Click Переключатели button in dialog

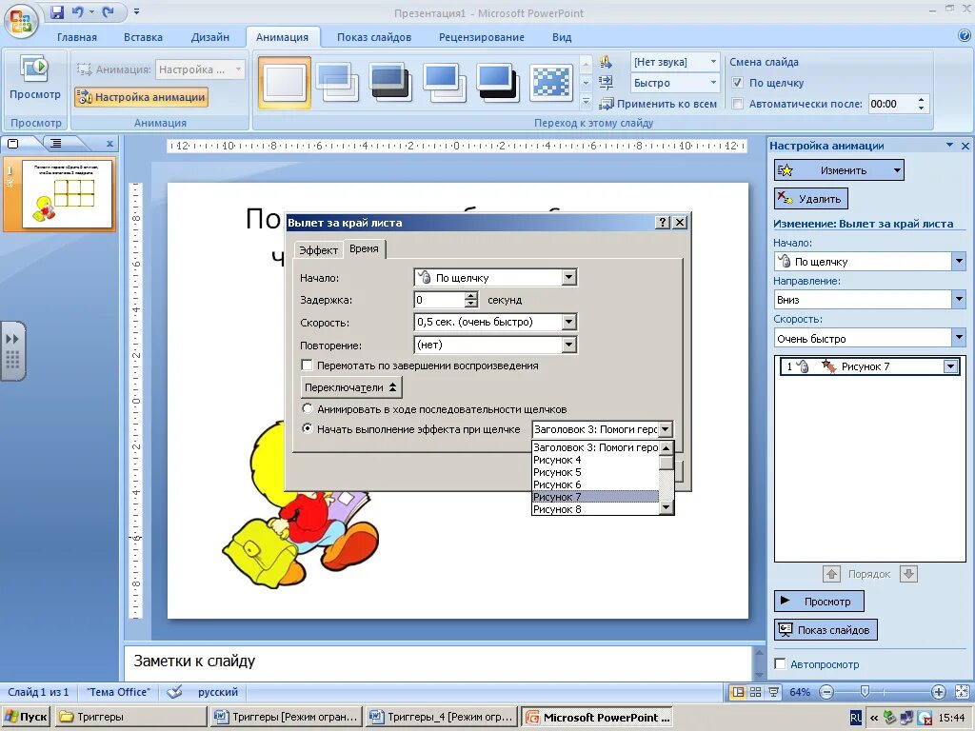pos(351,386)
